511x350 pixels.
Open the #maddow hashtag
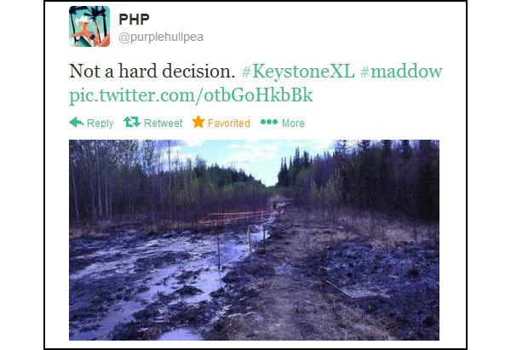click(x=401, y=71)
